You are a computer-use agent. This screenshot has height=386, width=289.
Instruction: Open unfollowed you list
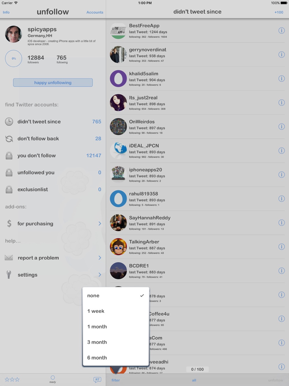pyautogui.click(x=53, y=173)
